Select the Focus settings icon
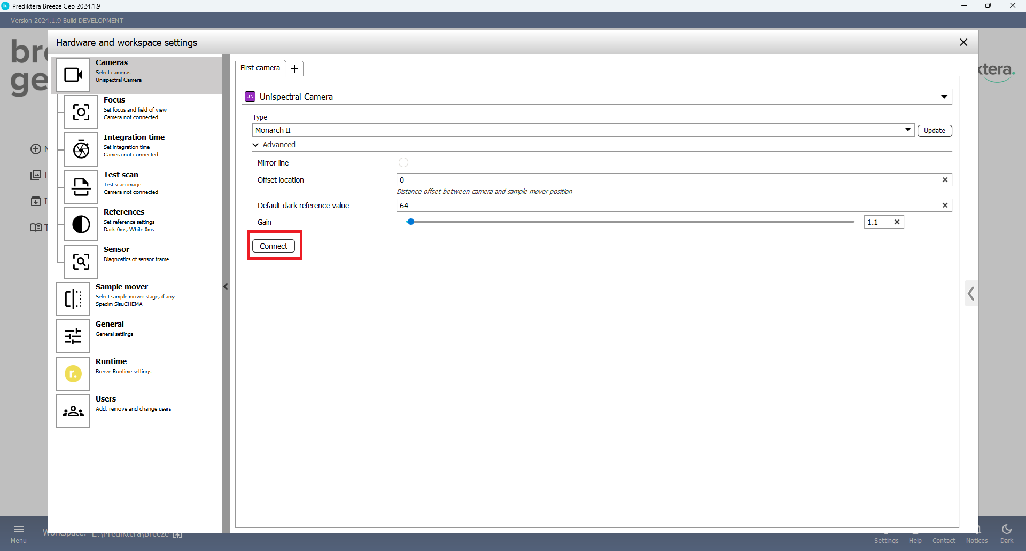 pyautogui.click(x=81, y=112)
